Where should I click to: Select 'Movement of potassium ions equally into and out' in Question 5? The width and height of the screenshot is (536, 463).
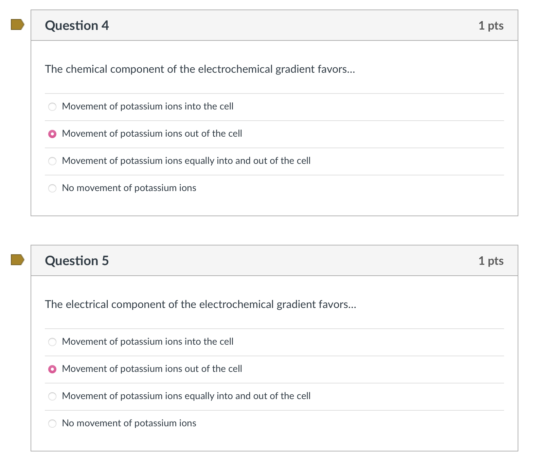click(x=52, y=396)
